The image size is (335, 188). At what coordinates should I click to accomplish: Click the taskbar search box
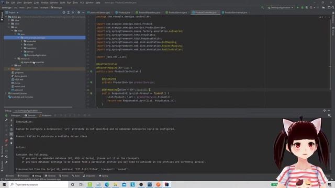(38, 184)
